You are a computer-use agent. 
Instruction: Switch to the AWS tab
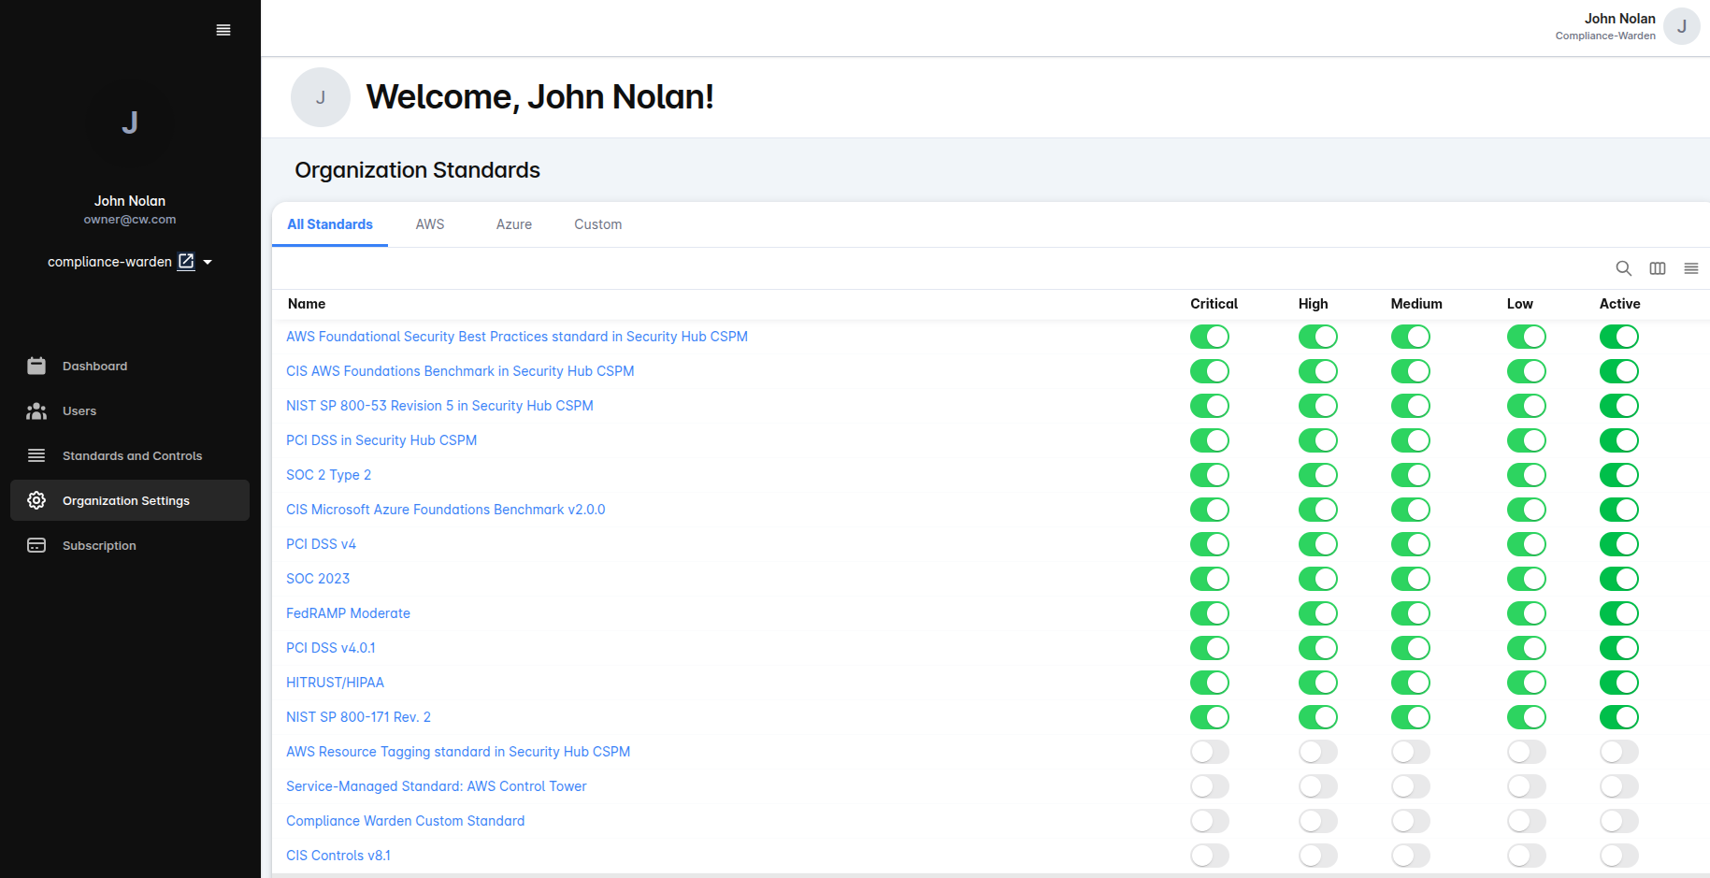430,224
